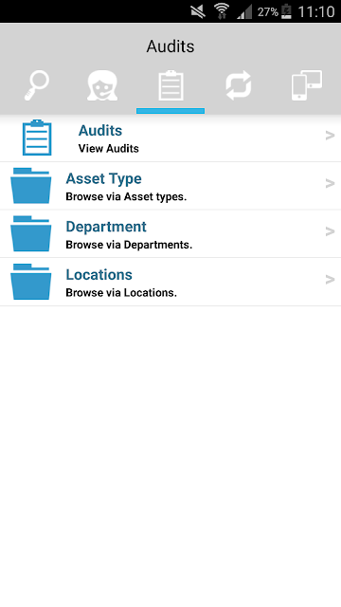
Task: Open the Audits heading link
Action: pyautogui.click(x=100, y=131)
